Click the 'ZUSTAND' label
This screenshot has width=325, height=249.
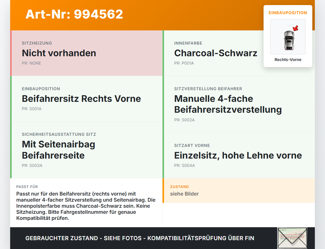(179, 187)
